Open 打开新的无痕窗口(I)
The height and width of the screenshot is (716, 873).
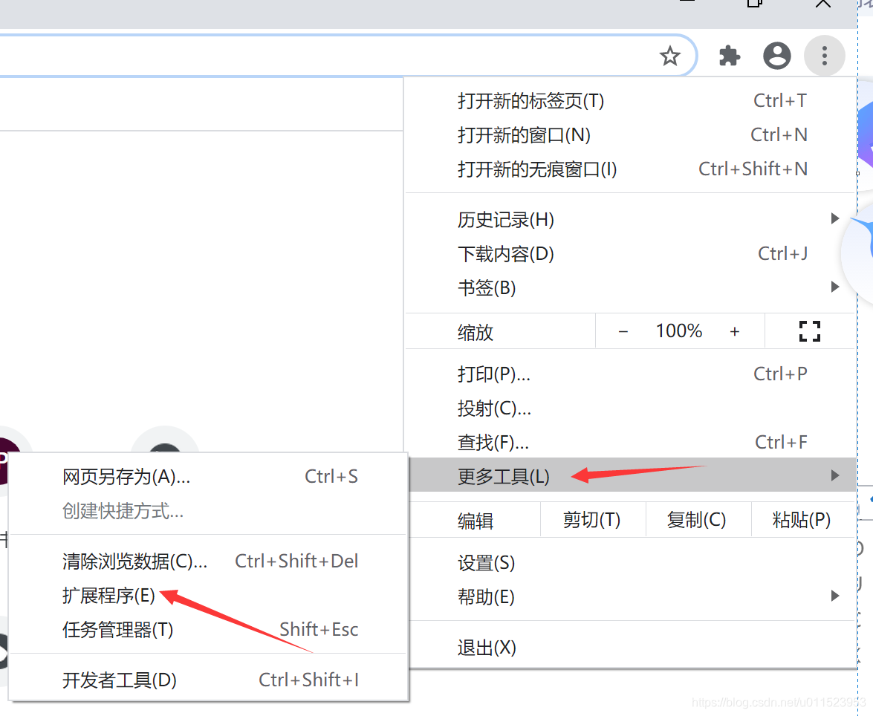(538, 169)
